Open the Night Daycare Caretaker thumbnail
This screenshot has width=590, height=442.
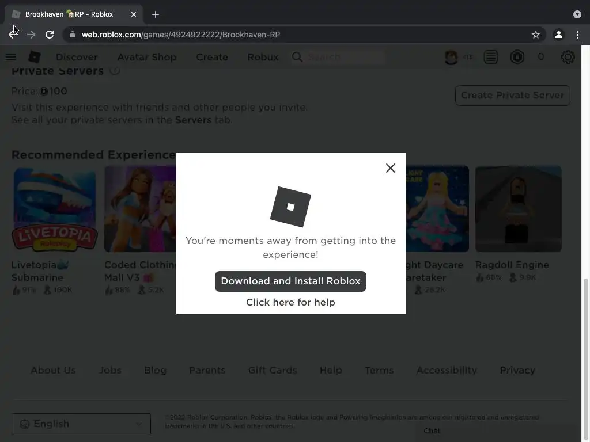[437, 209]
